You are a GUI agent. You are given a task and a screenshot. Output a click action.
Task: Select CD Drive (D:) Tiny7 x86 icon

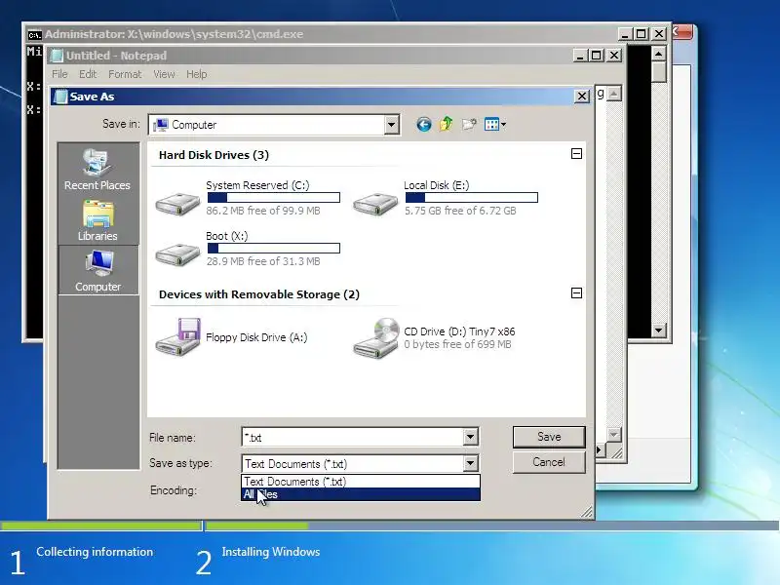376,337
